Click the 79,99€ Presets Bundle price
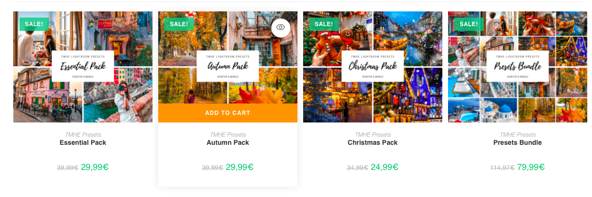This screenshot has height=197, width=592. [531, 167]
